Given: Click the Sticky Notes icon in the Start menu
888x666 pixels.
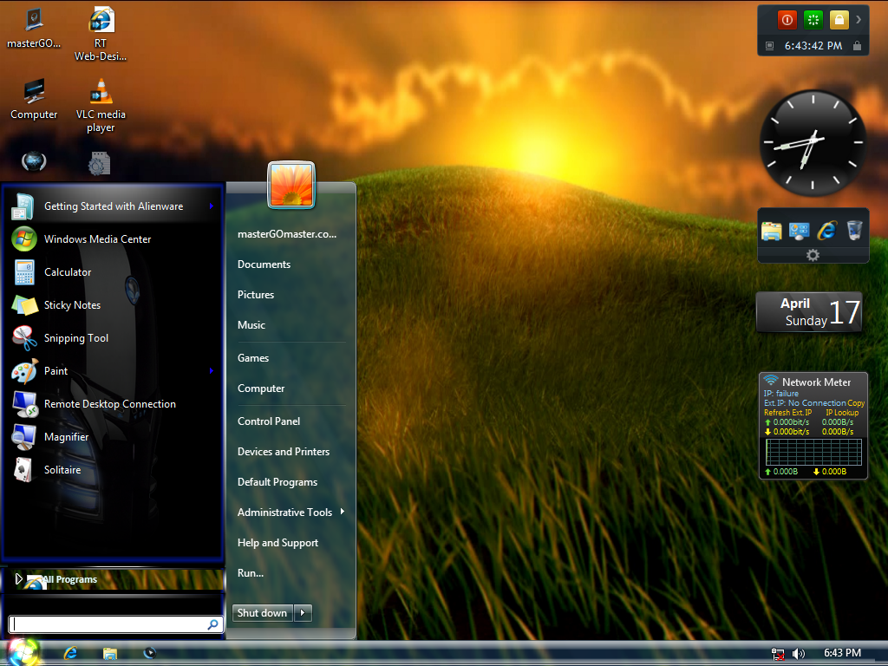Looking at the screenshot, I should coord(24,305).
